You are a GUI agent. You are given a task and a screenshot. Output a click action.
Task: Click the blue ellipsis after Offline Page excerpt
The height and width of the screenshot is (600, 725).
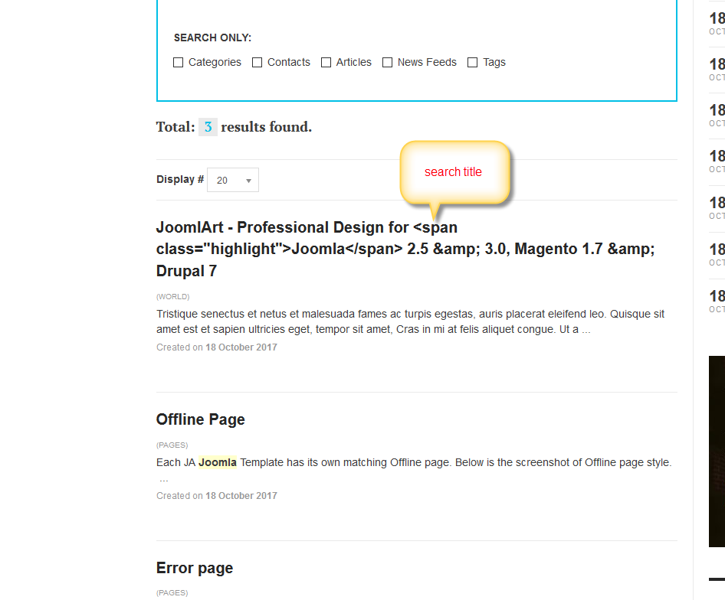pos(164,479)
